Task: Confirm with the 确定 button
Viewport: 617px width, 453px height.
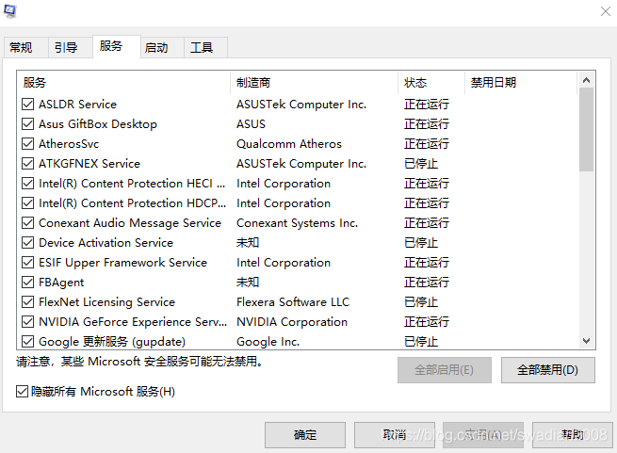Action: click(305, 435)
